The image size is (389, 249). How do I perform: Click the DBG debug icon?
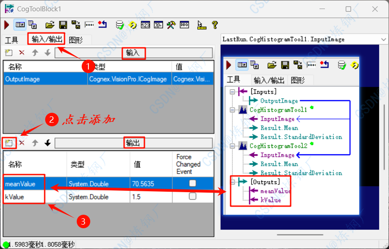[x=184, y=25]
